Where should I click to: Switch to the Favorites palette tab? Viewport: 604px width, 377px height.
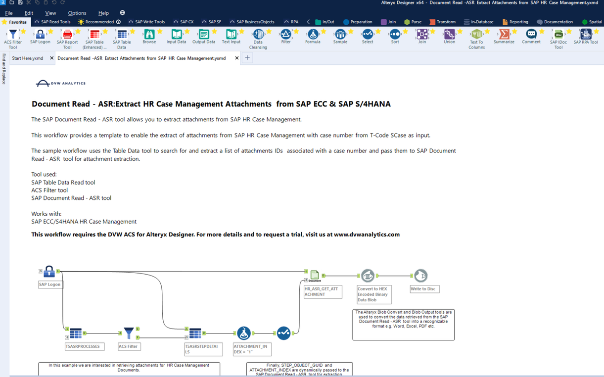14,22
